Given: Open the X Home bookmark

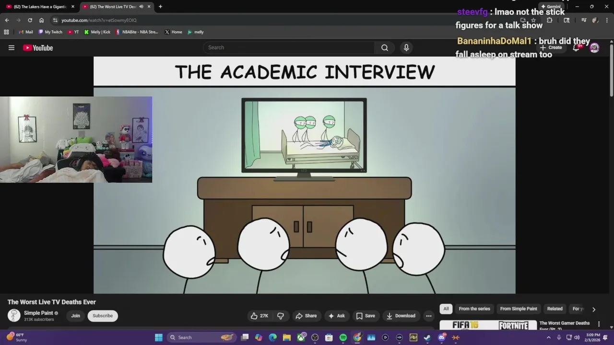Looking at the screenshot, I should [x=173, y=32].
